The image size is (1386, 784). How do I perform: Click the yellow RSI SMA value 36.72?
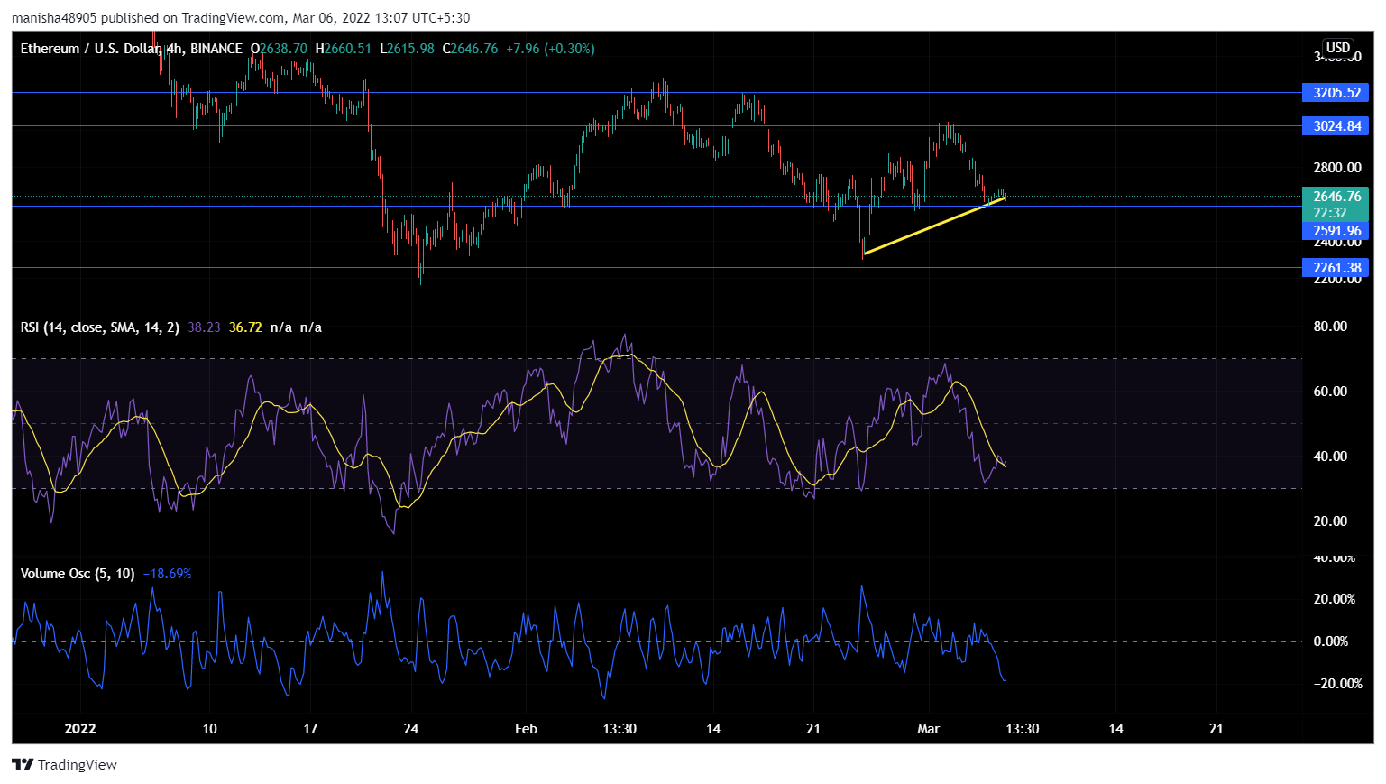coord(245,327)
